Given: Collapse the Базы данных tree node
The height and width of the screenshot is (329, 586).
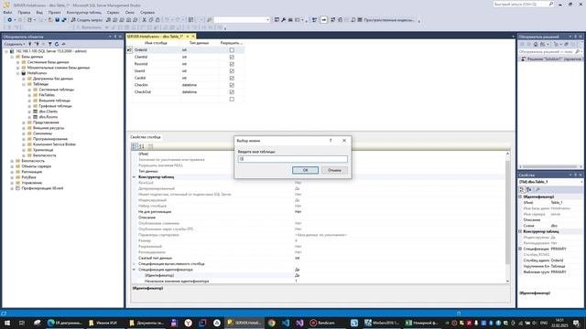Looking at the screenshot, I should tap(12, 57).
